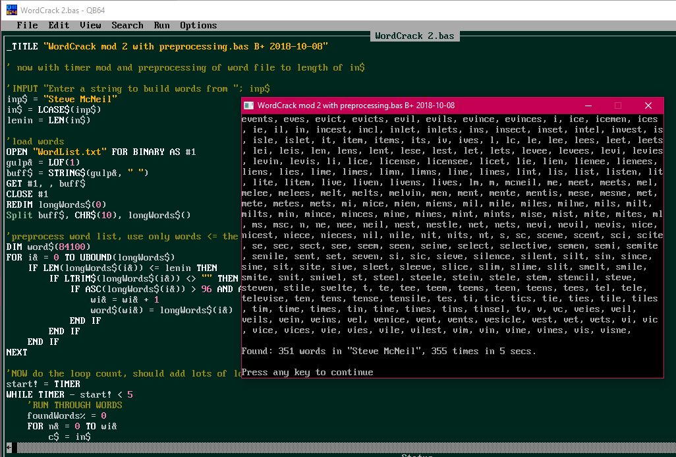Click the WordCrack output window icon

(248, 106)
